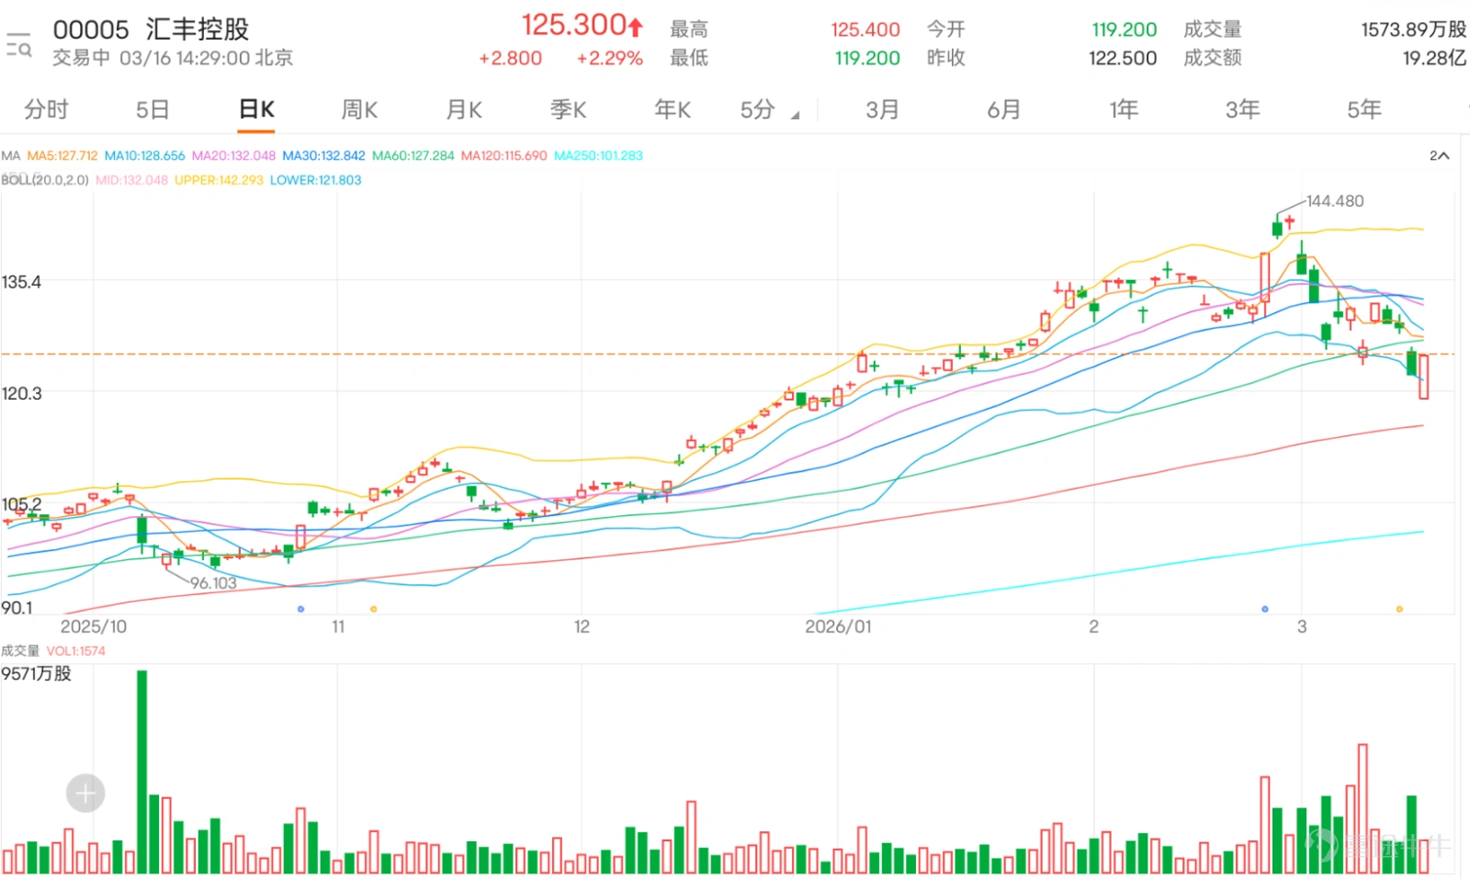Click the MA10:128.656 indicator label

click(x=144, y=156)
